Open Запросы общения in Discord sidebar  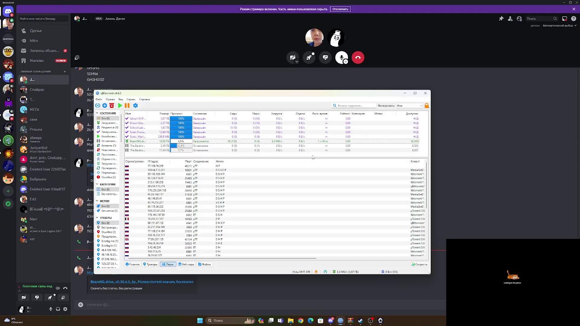[44, 51]
